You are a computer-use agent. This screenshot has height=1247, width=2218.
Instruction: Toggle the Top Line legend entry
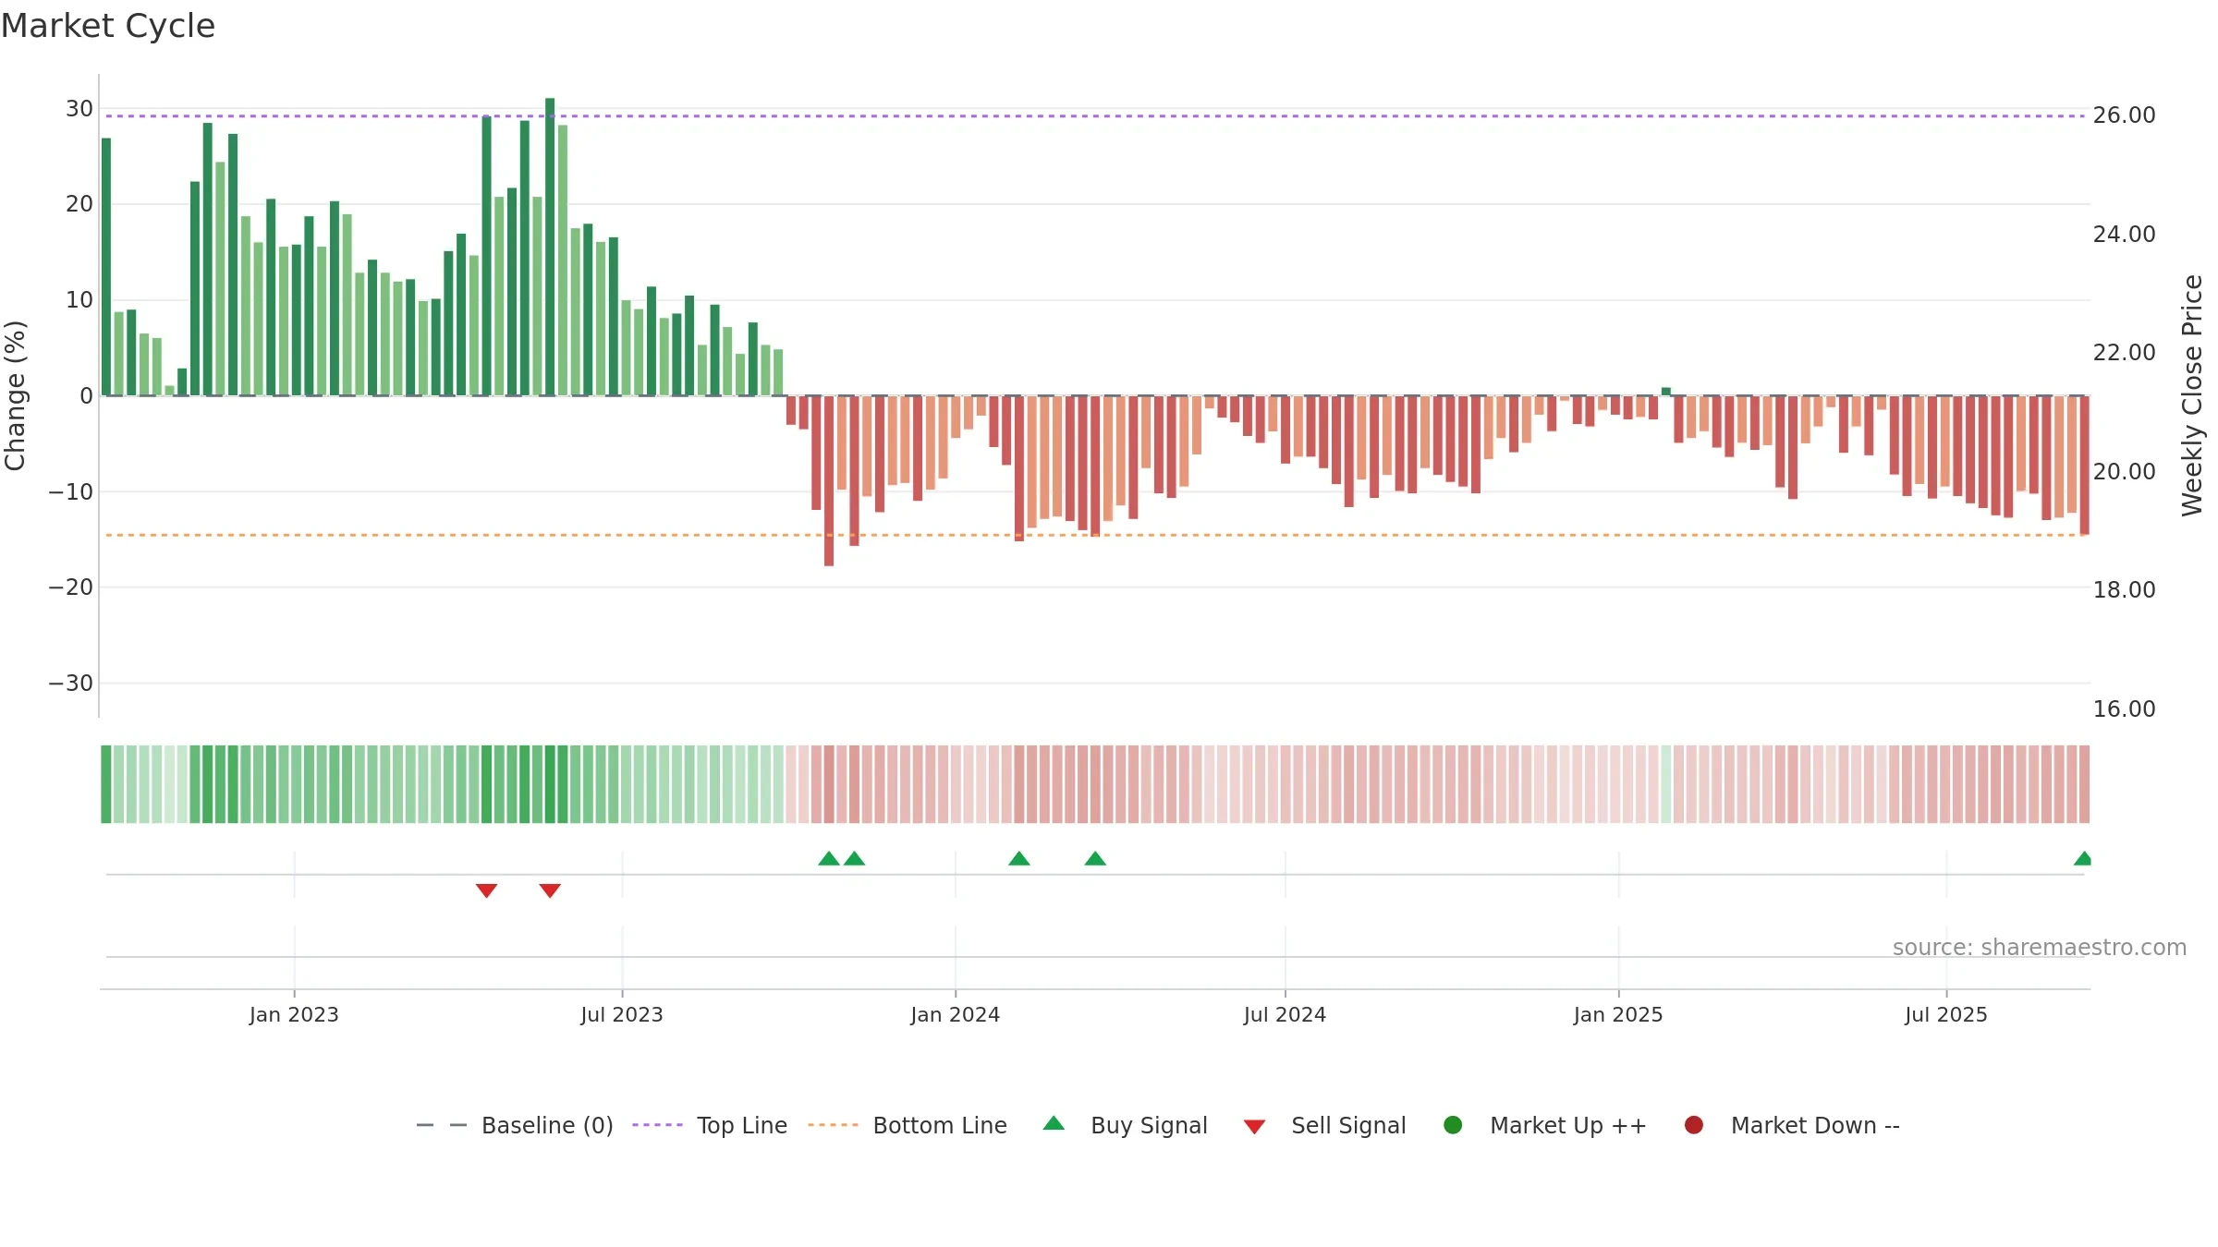[742, 1125]
